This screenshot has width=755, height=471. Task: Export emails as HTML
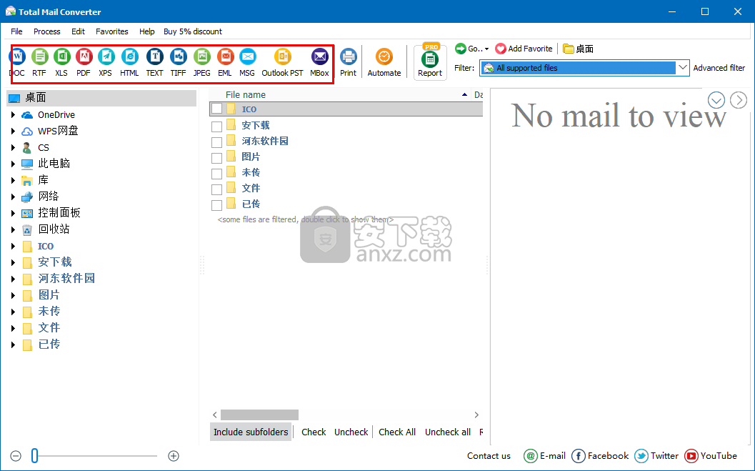pos(129,62)
